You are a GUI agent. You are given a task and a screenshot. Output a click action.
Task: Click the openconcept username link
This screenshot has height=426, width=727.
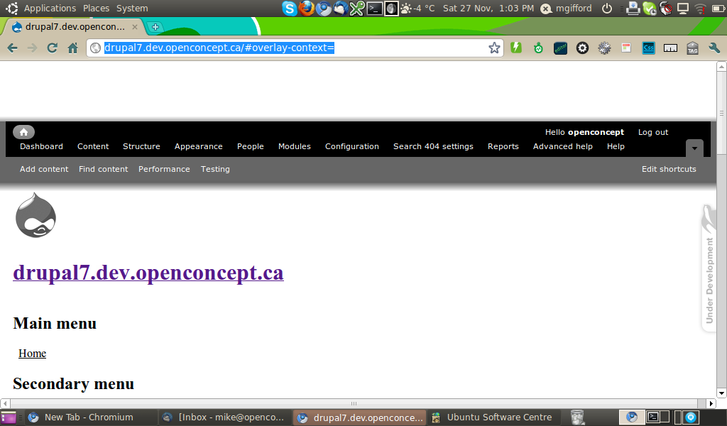(x=596, y=132)
